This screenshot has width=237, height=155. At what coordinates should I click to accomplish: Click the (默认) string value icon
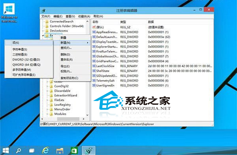94,27
